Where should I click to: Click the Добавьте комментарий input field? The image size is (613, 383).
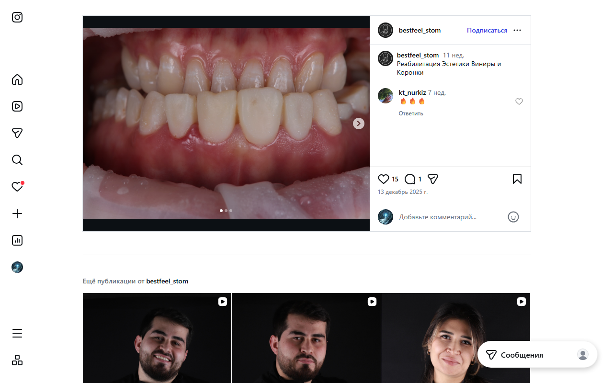click(450, 217)
